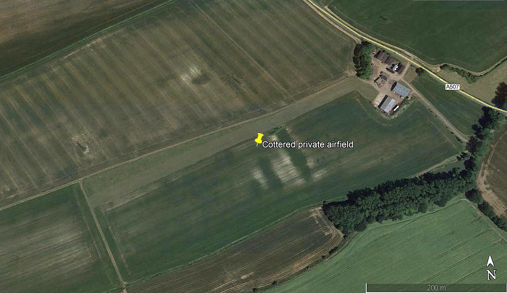Click the A507 road number label
This screenshot has width=507, height=293.
(453, 87)
